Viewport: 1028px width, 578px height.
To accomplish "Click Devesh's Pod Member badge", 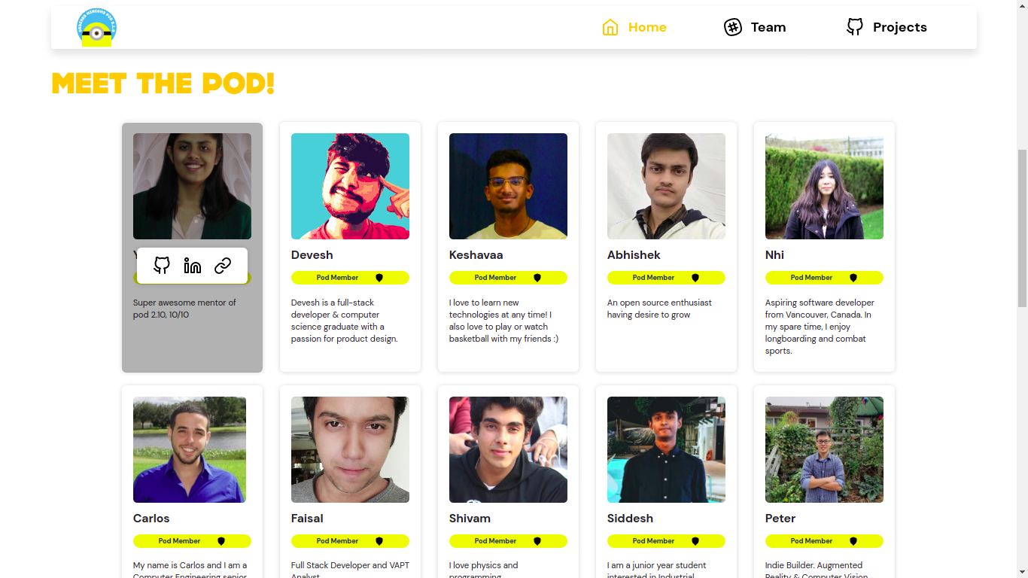I will pos(350,278).
